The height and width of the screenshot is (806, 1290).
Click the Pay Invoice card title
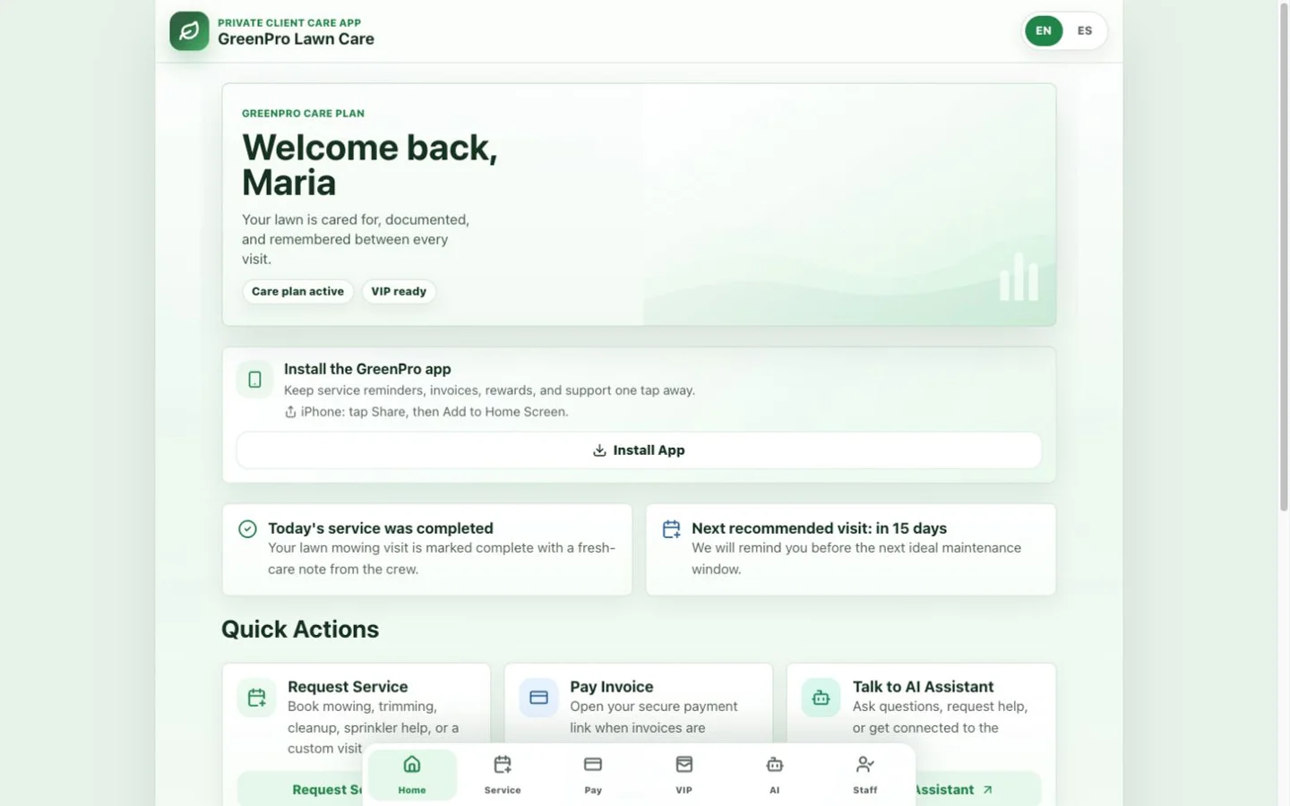tap(612, 687)
